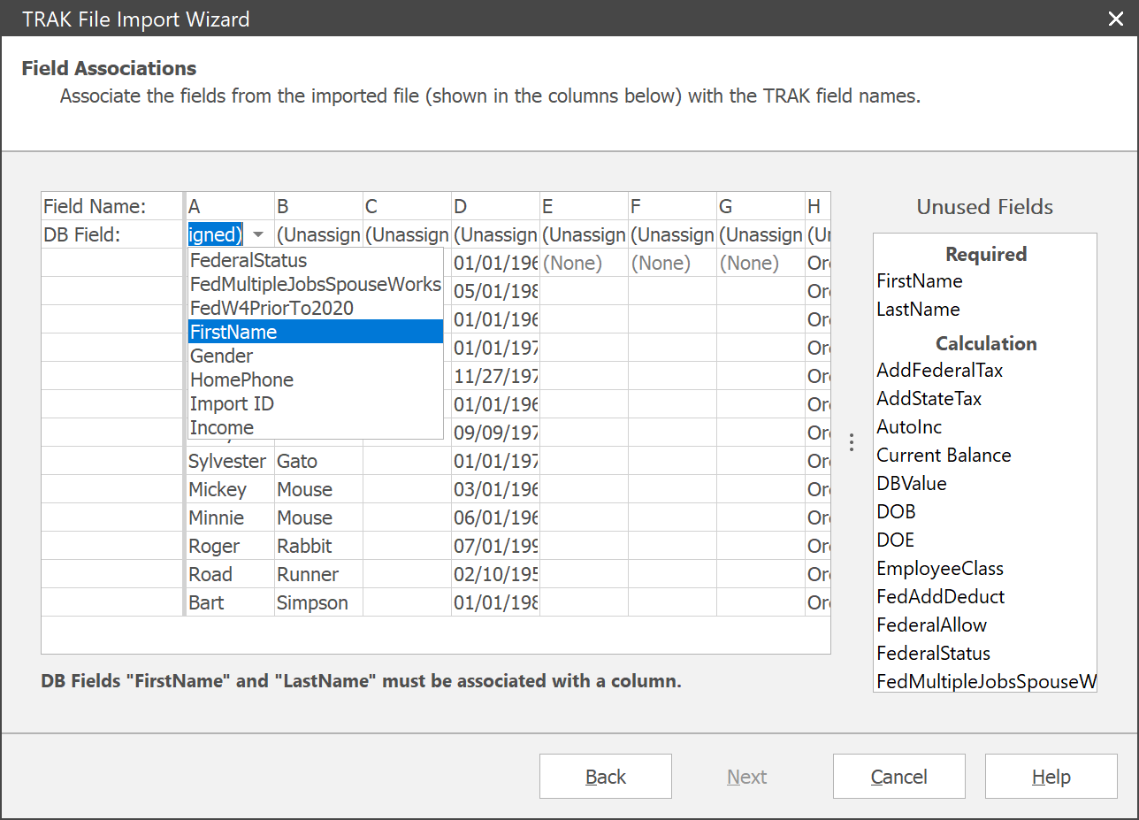Image resolution: width=1139 pixels, height=820 pixels.
Task: Select DOB in the Calculation list
Action: tap(896, 511)
